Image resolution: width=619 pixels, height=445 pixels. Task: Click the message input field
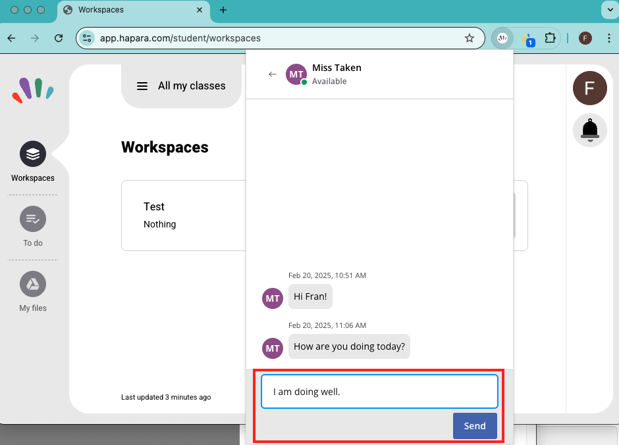point(379,391)
